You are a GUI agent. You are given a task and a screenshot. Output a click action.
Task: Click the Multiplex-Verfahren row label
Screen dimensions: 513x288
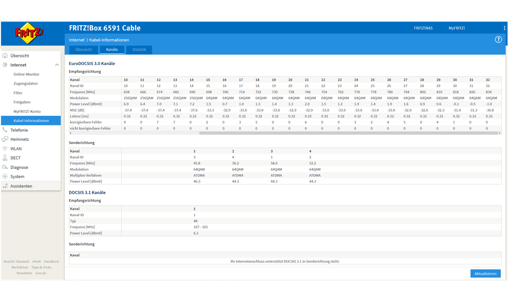coord(86,175)
